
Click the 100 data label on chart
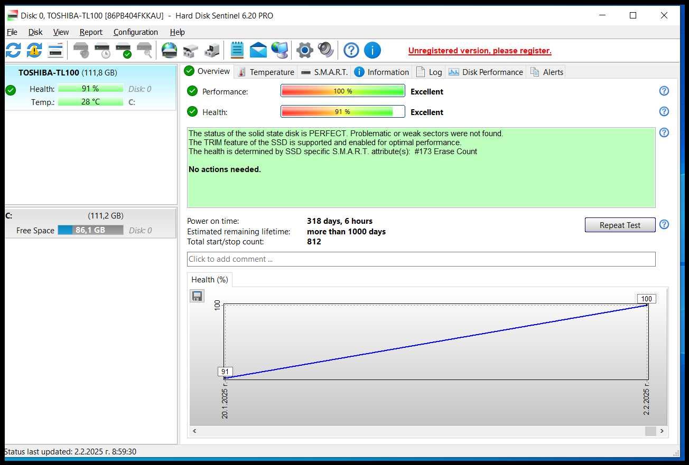(x=647, y=299)
